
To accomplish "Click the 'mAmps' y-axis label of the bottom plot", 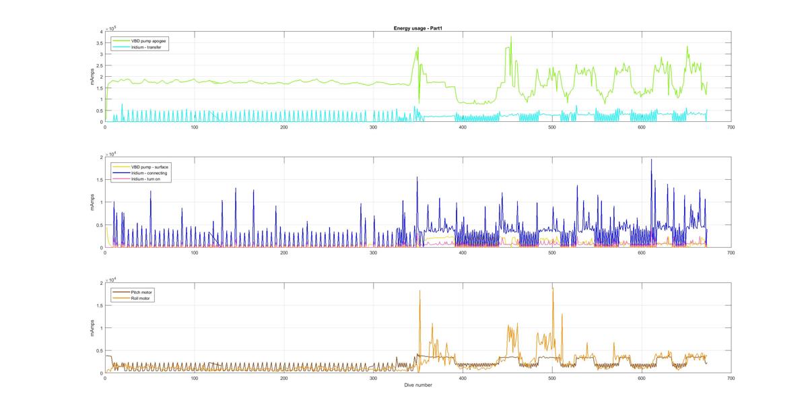I will coord(92,327).
